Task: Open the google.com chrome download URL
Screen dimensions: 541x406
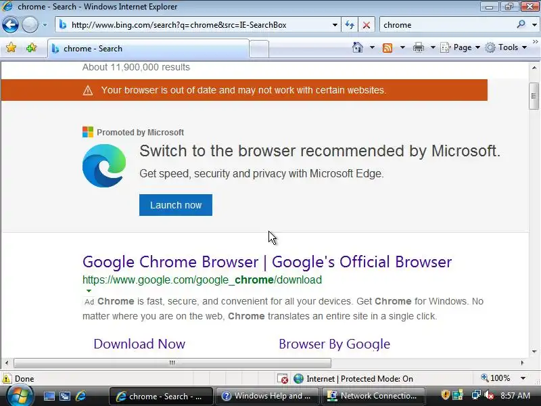Action: point(202,279)
